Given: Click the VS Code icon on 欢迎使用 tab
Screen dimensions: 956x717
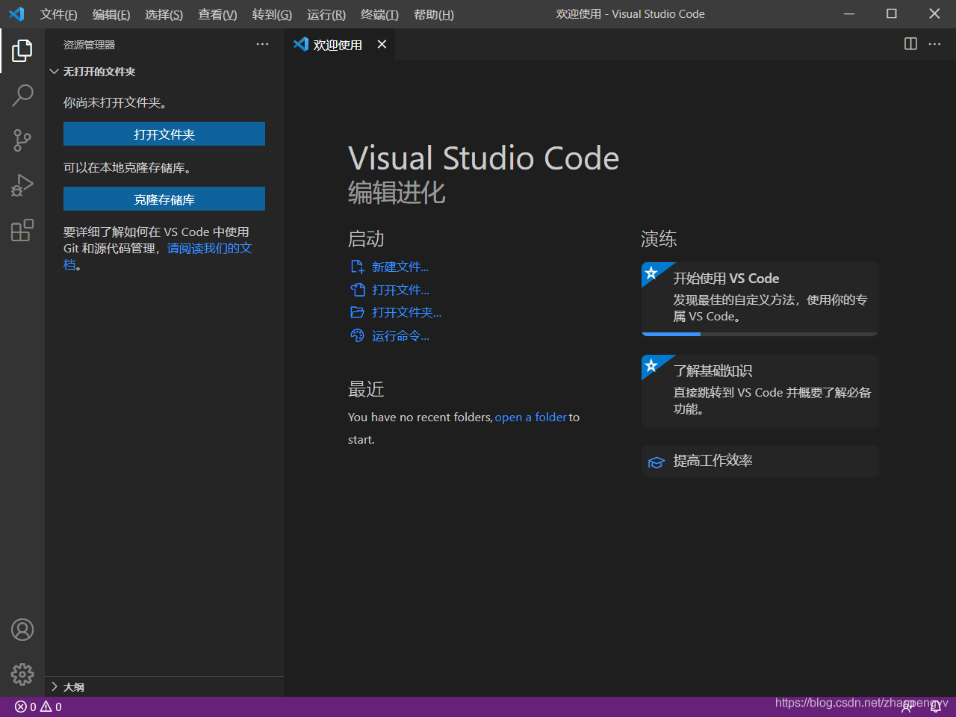Looking at the screenshot, I should point(301,44).
